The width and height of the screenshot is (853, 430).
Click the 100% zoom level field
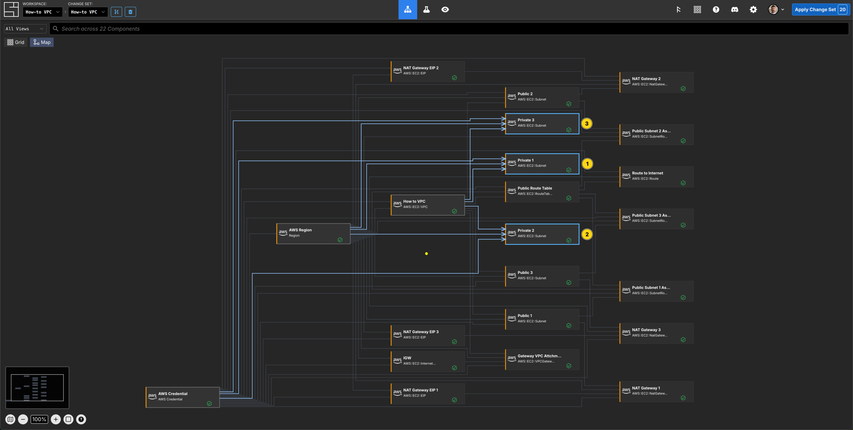39,419
